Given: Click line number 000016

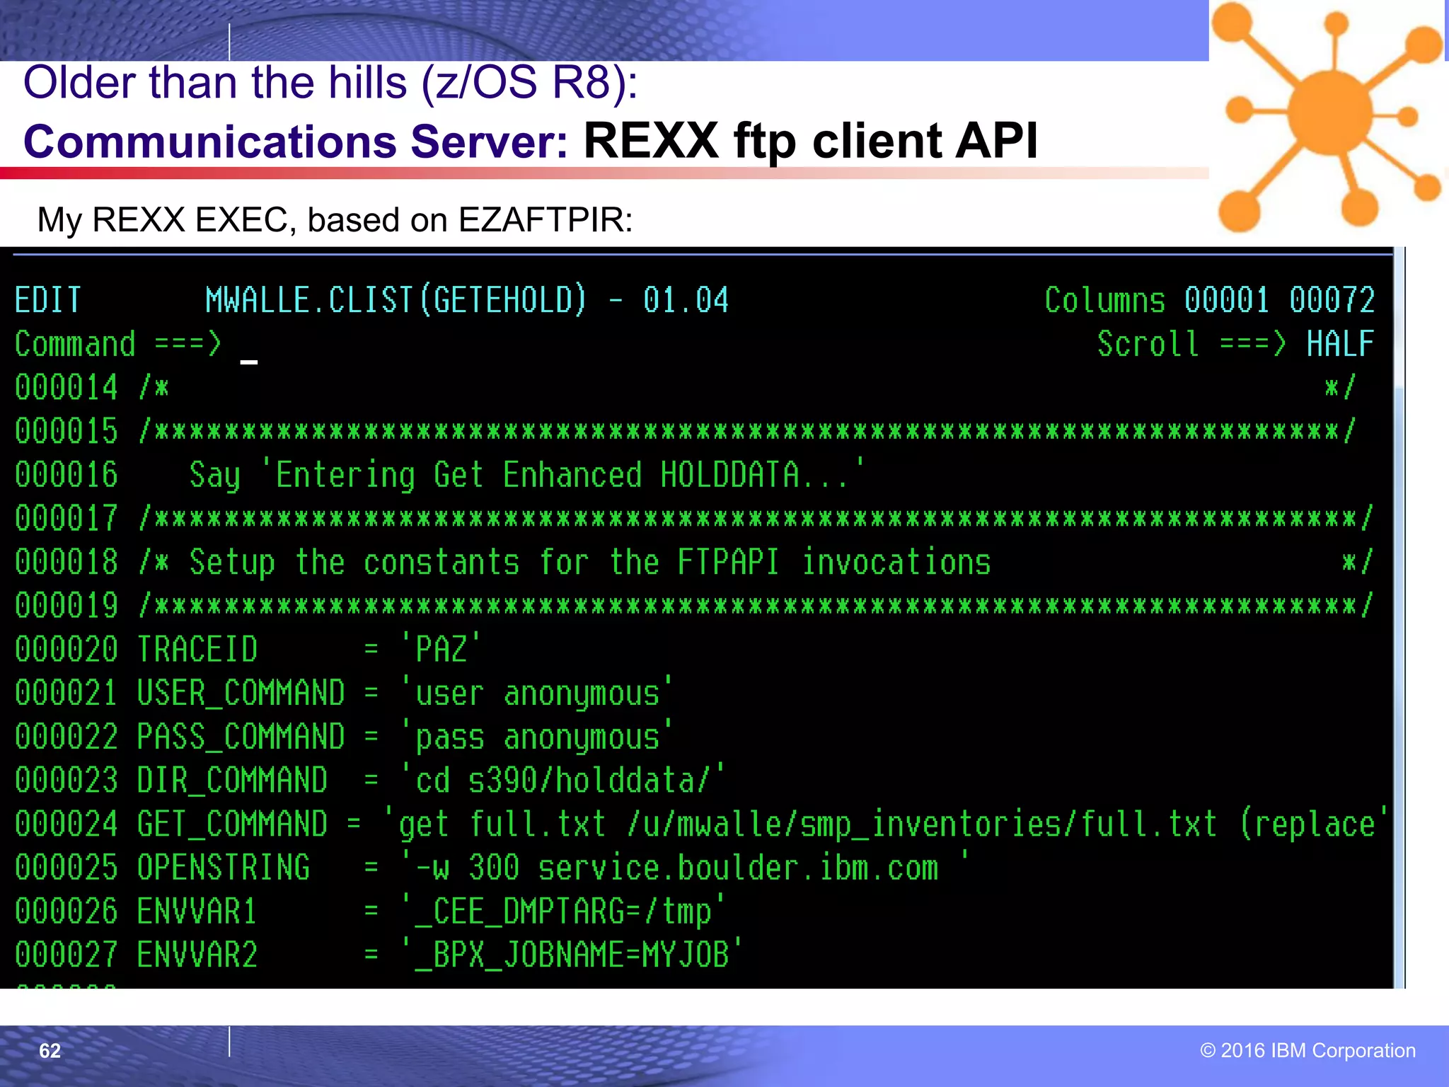Looking at the screenshot, I should pos(67,475).
